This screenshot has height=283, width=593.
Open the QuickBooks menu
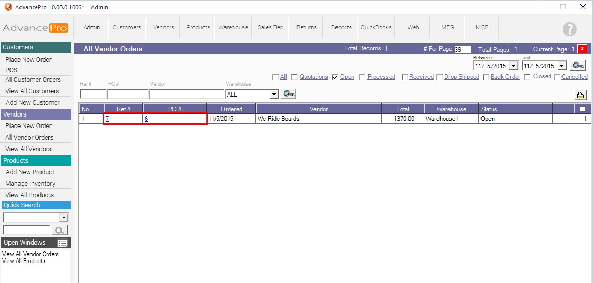(376, 27)
